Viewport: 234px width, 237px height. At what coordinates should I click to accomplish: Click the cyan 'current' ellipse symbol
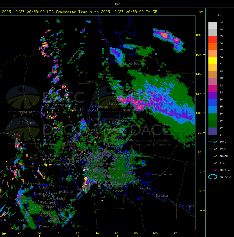click(x=213, y=177)
